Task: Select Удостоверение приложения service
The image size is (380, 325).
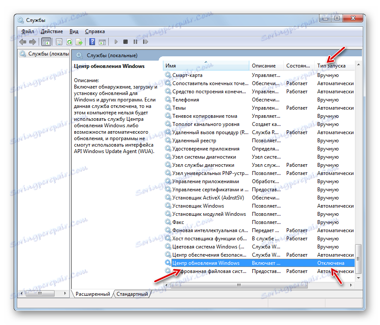Action: pyautogui.click(x=259, y=149)
